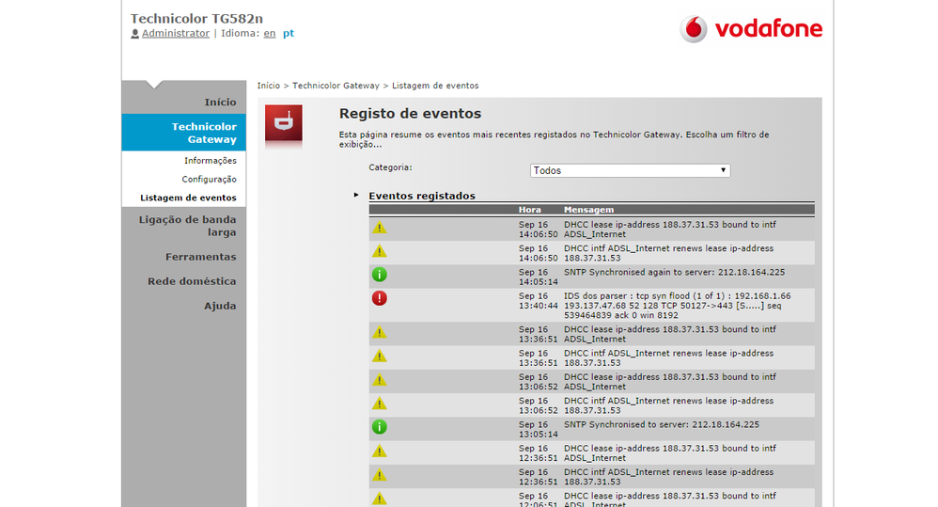Open Informações submenu item

(210, 161)
